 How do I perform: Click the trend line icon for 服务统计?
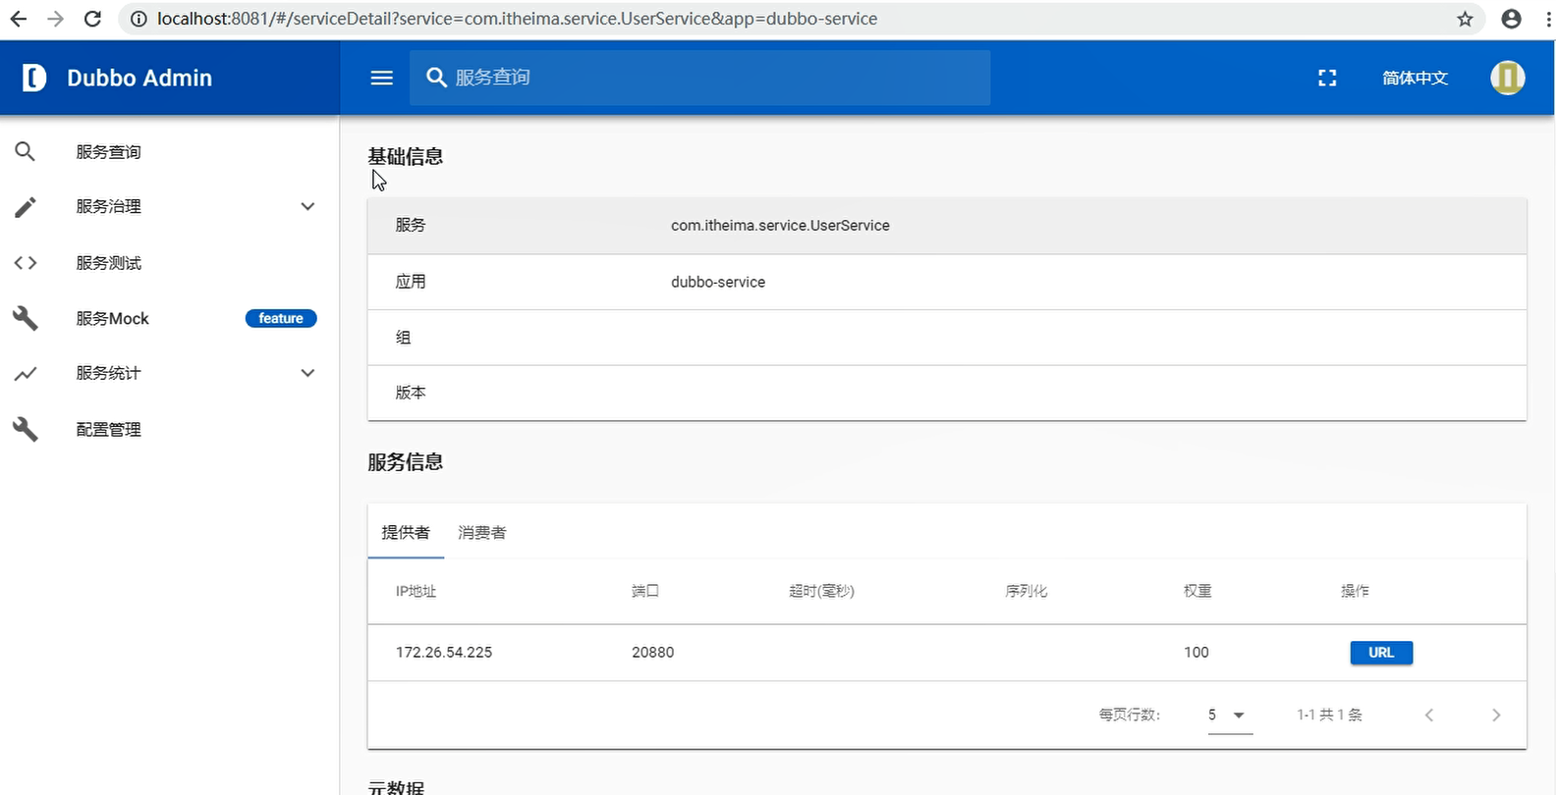(x=26, y=373)
